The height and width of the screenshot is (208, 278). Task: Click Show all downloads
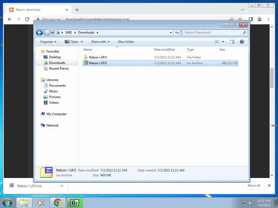click(x=254, y=186)
